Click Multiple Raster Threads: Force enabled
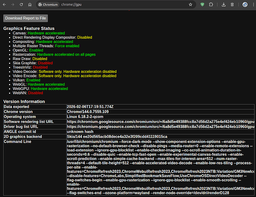 46,46
